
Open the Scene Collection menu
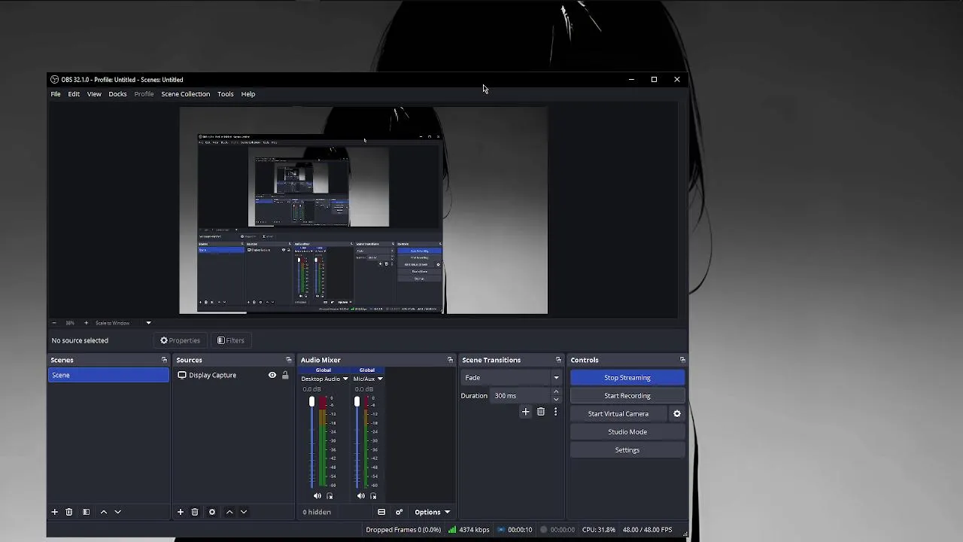185,94
